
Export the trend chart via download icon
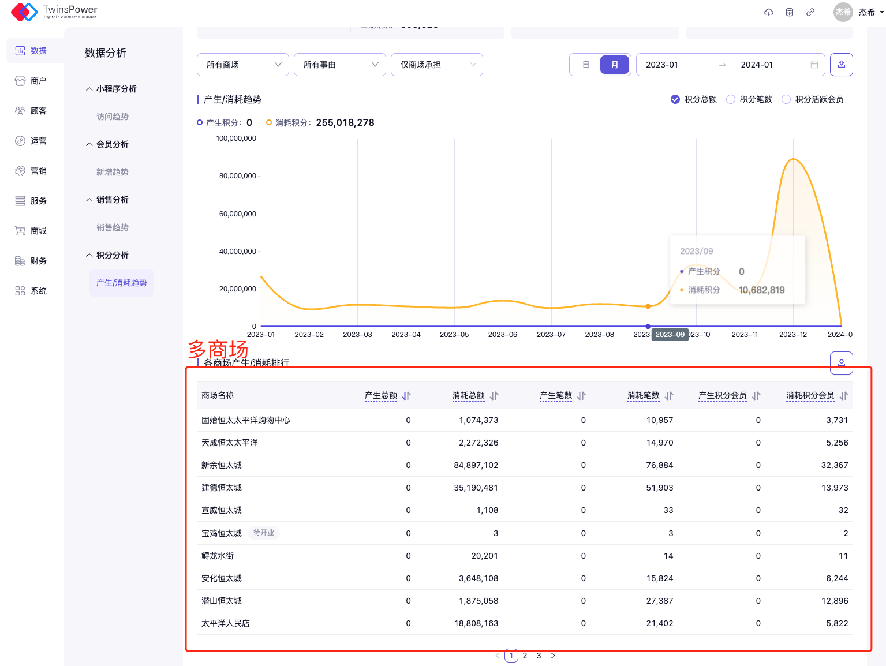point(841,65)
